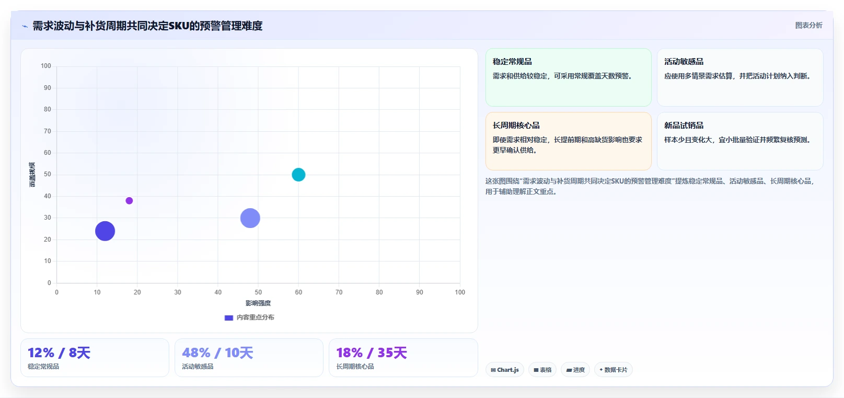Click the header lightning icon beside the title
This screenshot has height=398, width=844.
coord(25,26)
